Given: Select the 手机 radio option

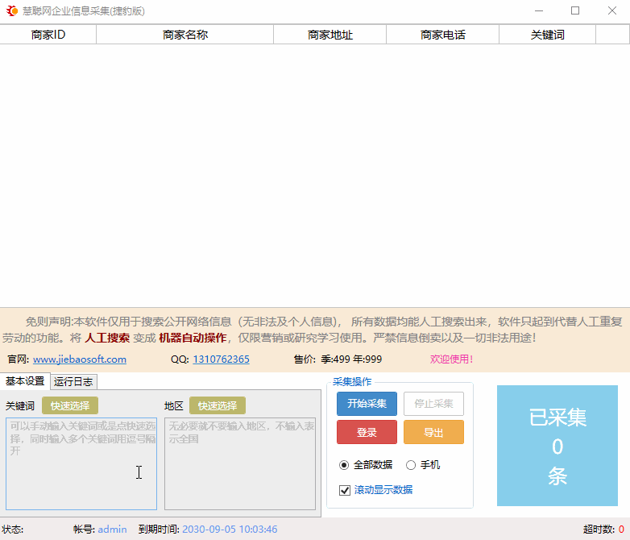Looking at the screenshot, I should click(x=411, y=465).
